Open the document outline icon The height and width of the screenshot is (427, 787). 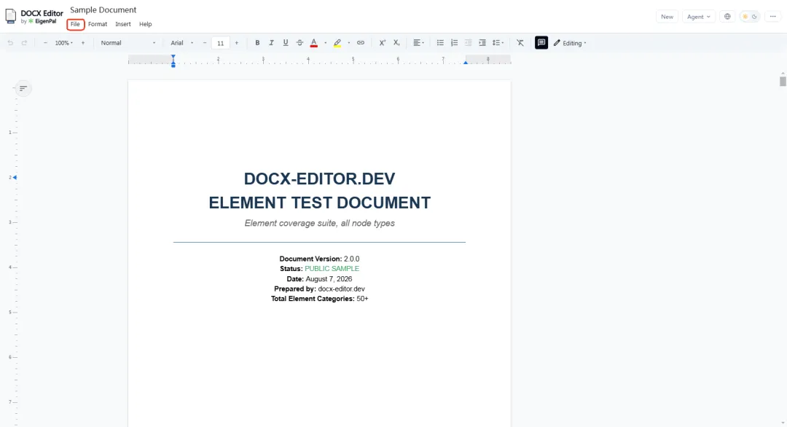tap(23, 88)
